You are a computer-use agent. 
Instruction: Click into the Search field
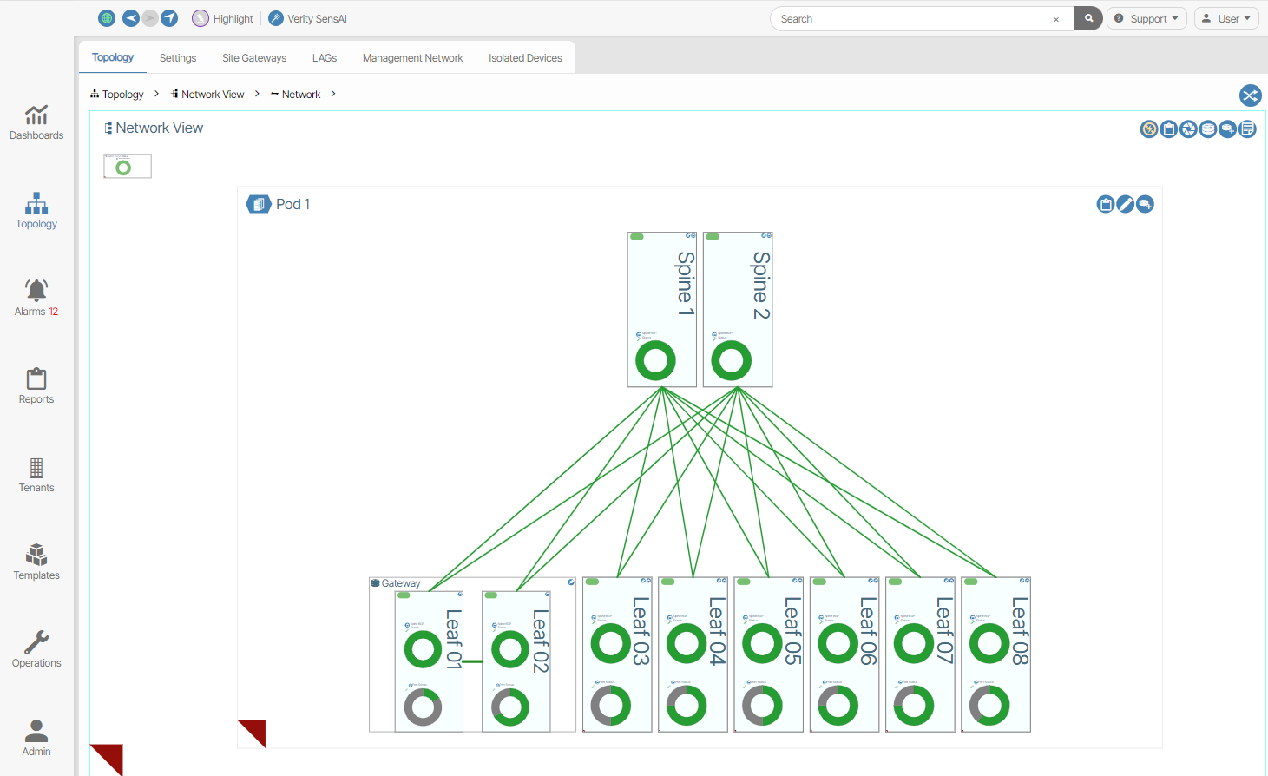[x=911, y=18]
